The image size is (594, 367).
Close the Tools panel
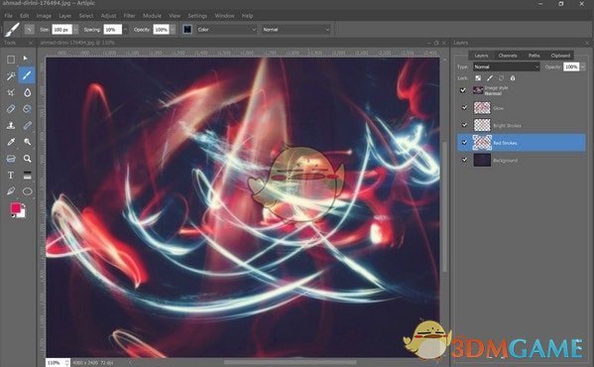pyautogui.click(x=31, y=44)
